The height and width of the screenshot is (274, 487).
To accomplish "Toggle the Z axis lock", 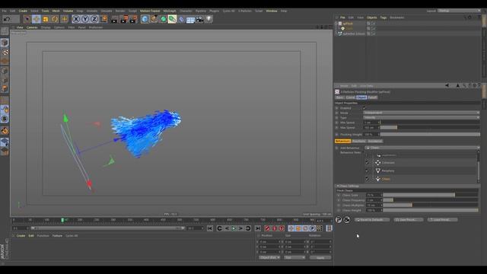I will click(x=94, y=19).
